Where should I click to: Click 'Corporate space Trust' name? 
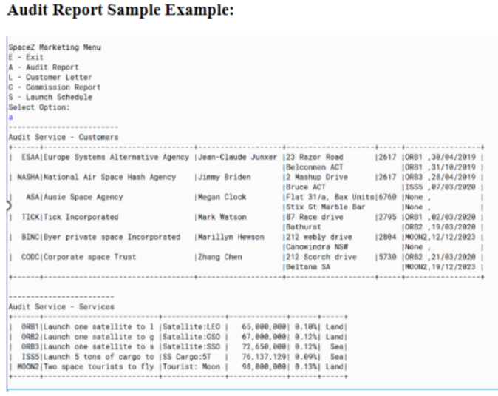point(89,257)
